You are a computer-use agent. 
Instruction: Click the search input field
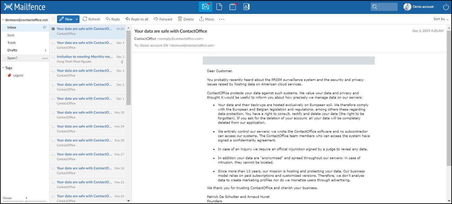384,7
